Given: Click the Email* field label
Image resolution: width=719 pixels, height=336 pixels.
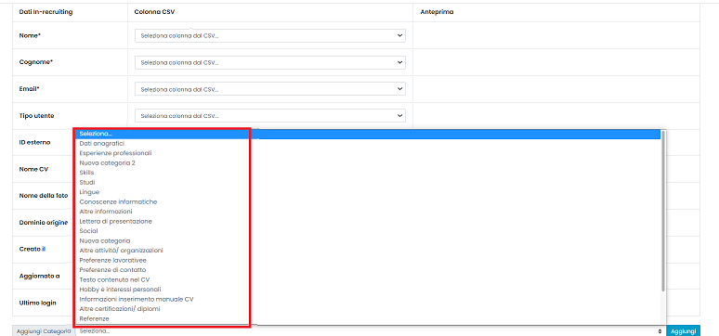Looking at the screenshot, I should pos(30,89).
